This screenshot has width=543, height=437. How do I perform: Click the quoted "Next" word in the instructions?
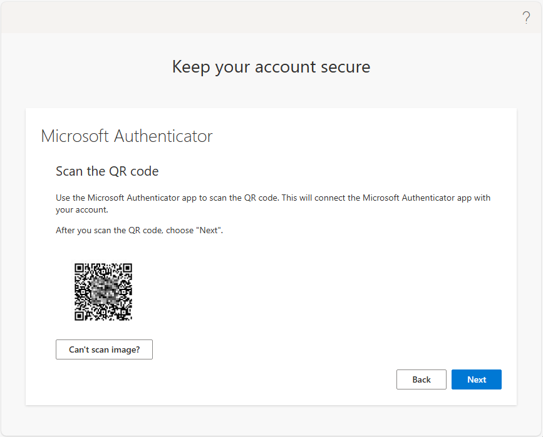[209, 230]
